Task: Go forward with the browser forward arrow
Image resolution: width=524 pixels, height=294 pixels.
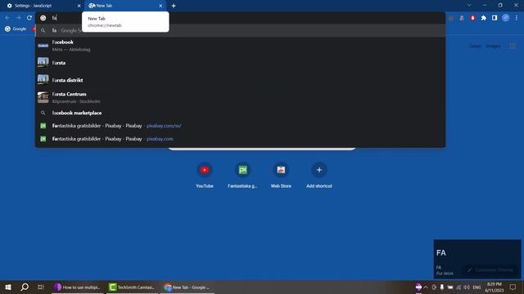Action: pyautogui.click(x=18, y=18)
